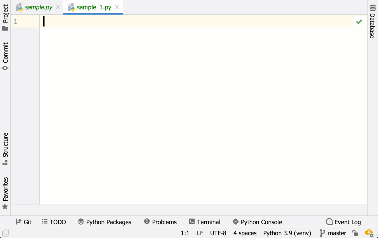378x238 pixels.
Task: Close the sample_1.py tab
Action: point(117,7)
